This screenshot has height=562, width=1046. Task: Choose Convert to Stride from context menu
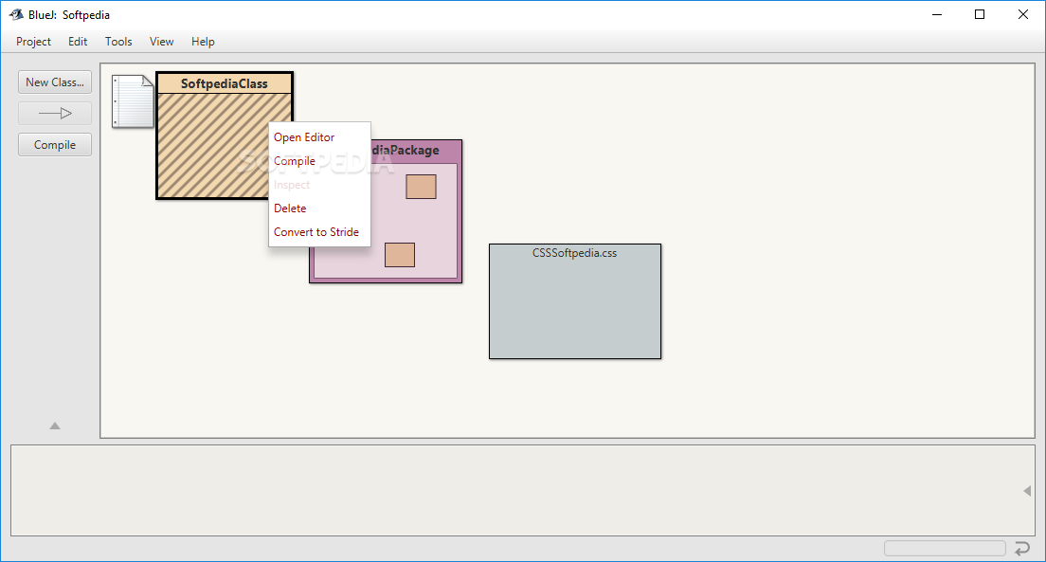click(319, 231)
